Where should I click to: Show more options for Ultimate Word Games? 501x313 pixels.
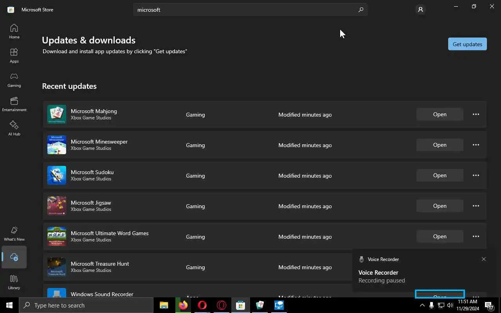[x=476, y=236]
